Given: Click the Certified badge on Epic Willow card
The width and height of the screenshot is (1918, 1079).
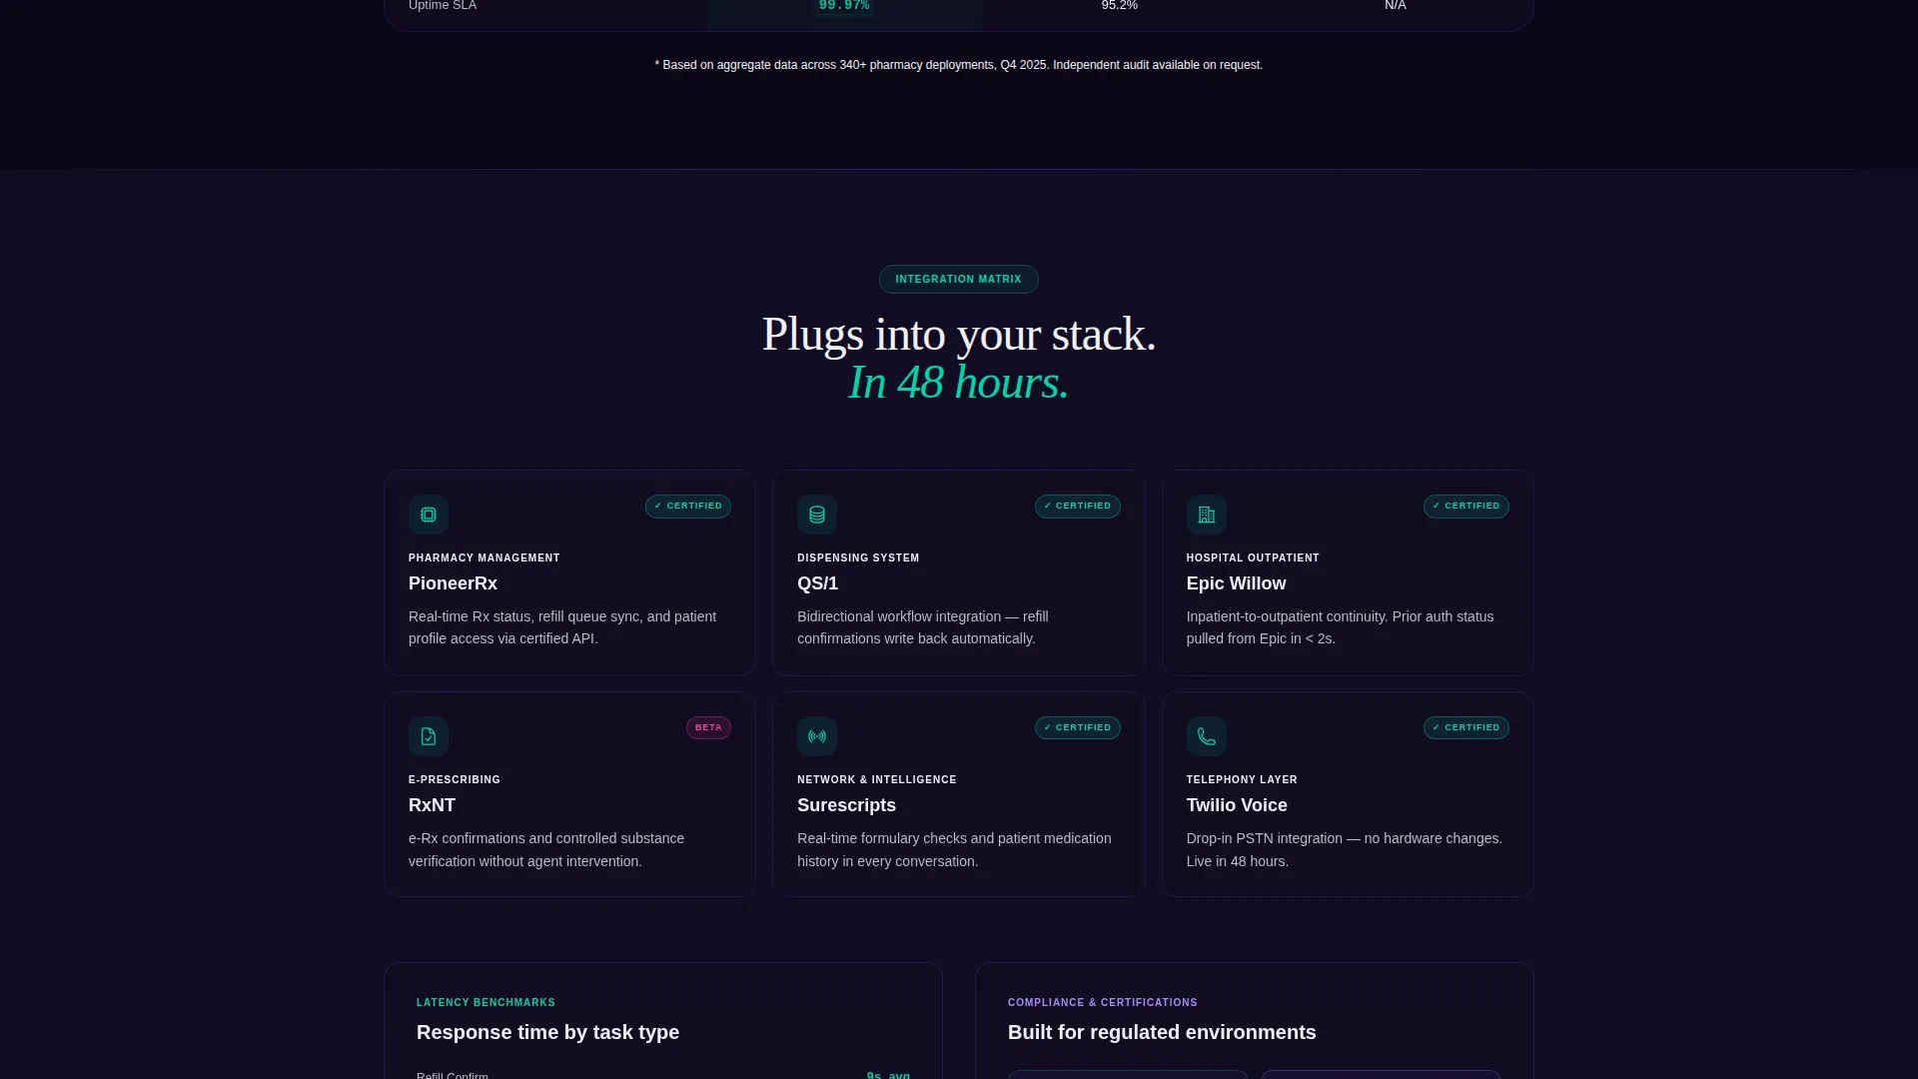Looking at the screenshot, I should [x=1466, y=506].
